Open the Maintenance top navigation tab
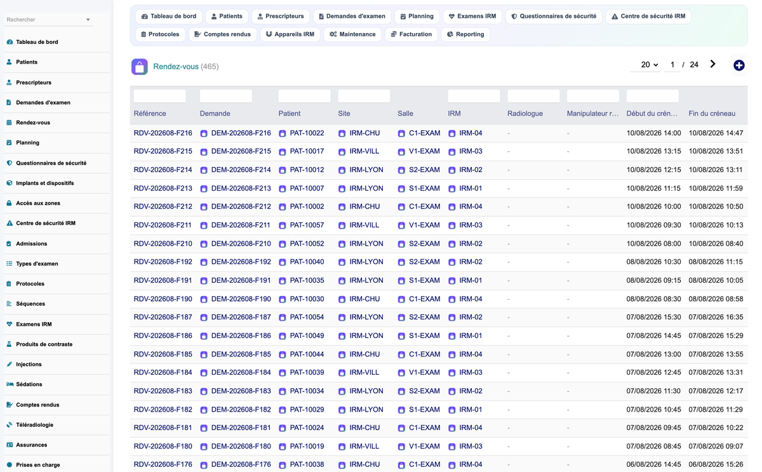Screen dimensions: 762x472 352,34
